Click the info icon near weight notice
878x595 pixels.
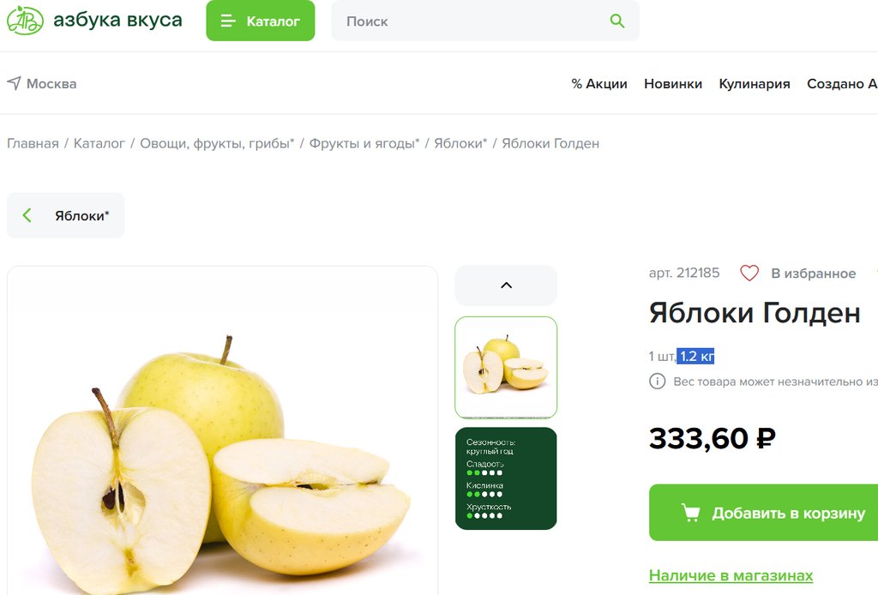tap(658, 382)
